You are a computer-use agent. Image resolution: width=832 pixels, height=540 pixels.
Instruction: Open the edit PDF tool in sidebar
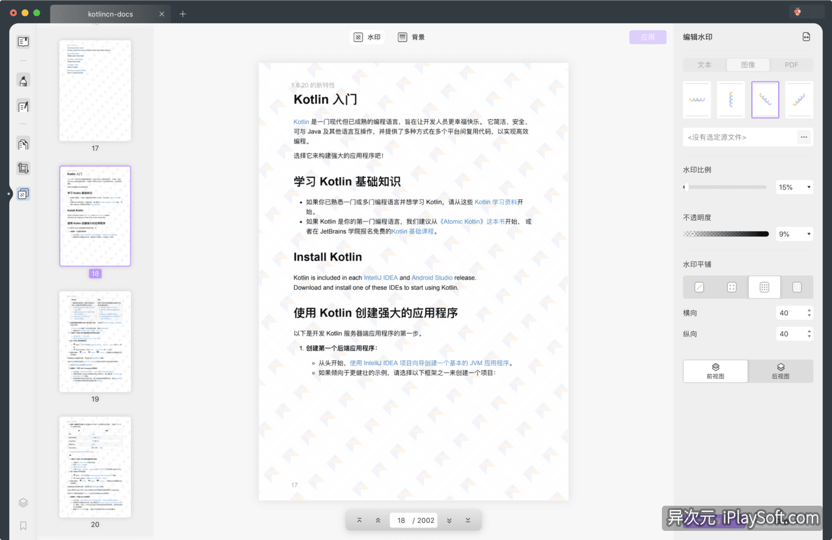23,106
